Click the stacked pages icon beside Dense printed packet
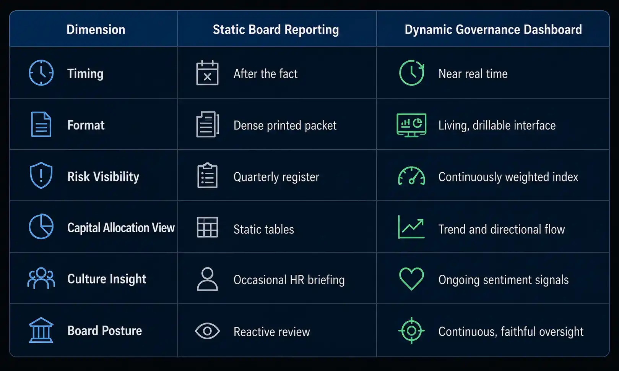619x371 pixels. coord(207,124)
